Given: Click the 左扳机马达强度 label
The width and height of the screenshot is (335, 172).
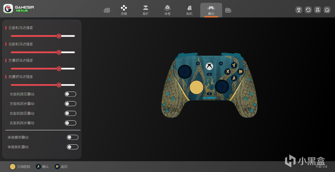Looking at the screenshot, I should (21, 28).
